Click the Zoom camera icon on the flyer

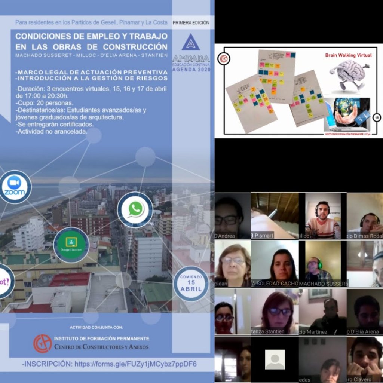[x=15, y=186]
